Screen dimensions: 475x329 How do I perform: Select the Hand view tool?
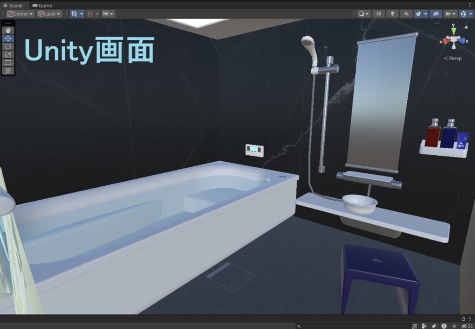(x=8, y=30)
